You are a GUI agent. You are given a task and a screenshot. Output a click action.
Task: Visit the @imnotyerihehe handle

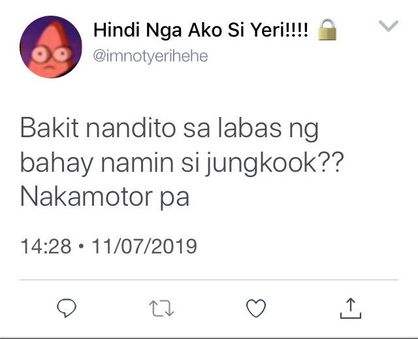pos(150,56)
